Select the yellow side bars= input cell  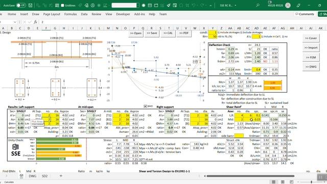(239, 136)
